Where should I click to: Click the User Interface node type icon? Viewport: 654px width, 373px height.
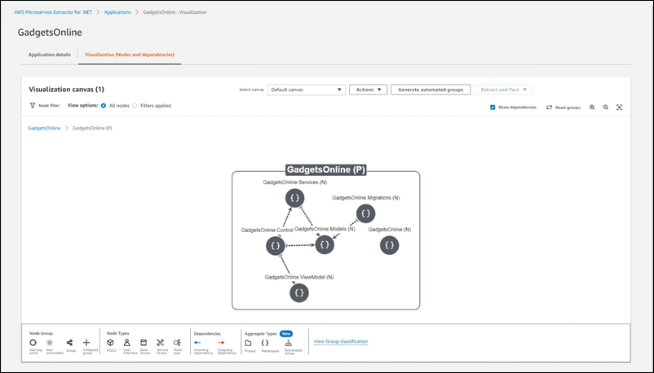pos(126,343)
